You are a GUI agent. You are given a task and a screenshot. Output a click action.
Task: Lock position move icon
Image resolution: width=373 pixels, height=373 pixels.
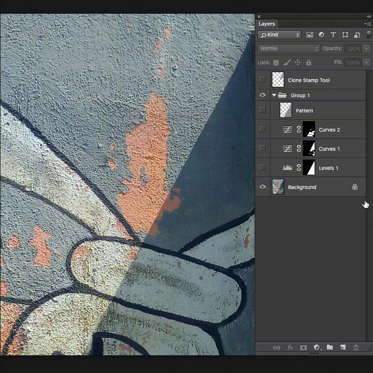[297, 62]
